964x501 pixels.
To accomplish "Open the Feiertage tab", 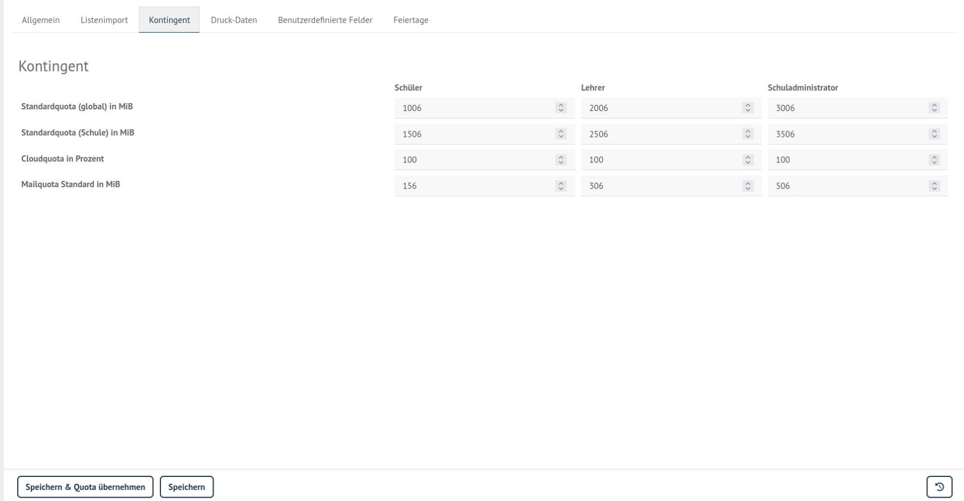I will click(411, 20).
